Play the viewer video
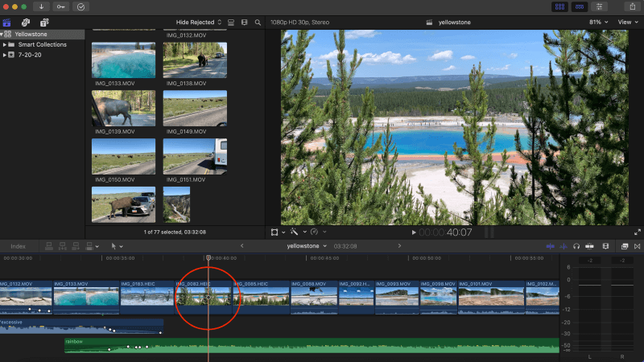This screenshot has height=362, width=644. (414, 232)
